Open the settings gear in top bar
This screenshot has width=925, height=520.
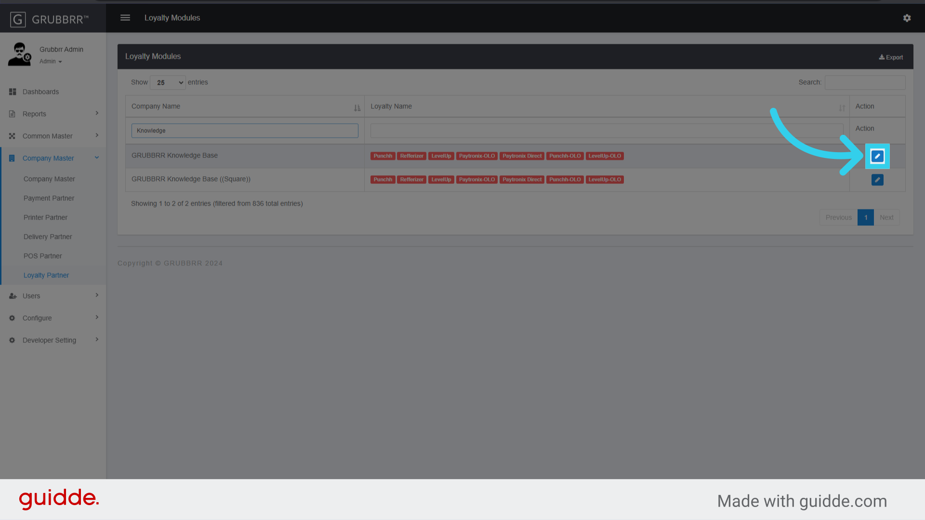(907, 18)
